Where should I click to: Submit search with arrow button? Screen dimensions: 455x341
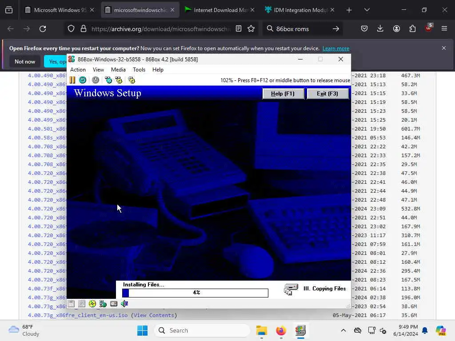(x=336, y=29)
